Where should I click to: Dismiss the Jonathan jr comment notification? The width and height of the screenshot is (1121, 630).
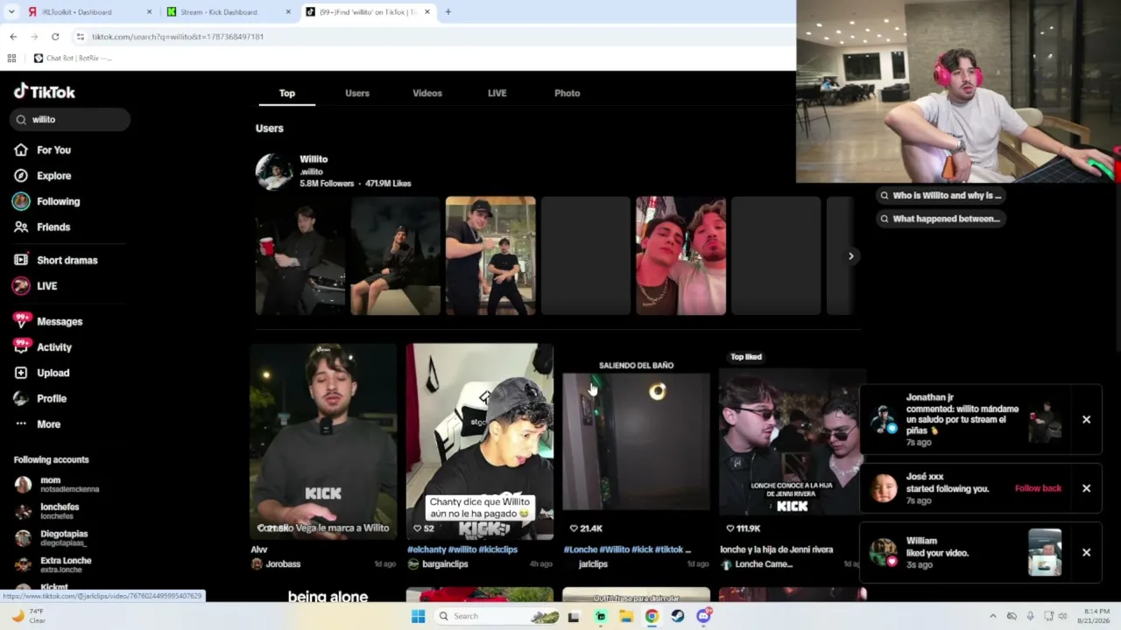coord(1086,420)
